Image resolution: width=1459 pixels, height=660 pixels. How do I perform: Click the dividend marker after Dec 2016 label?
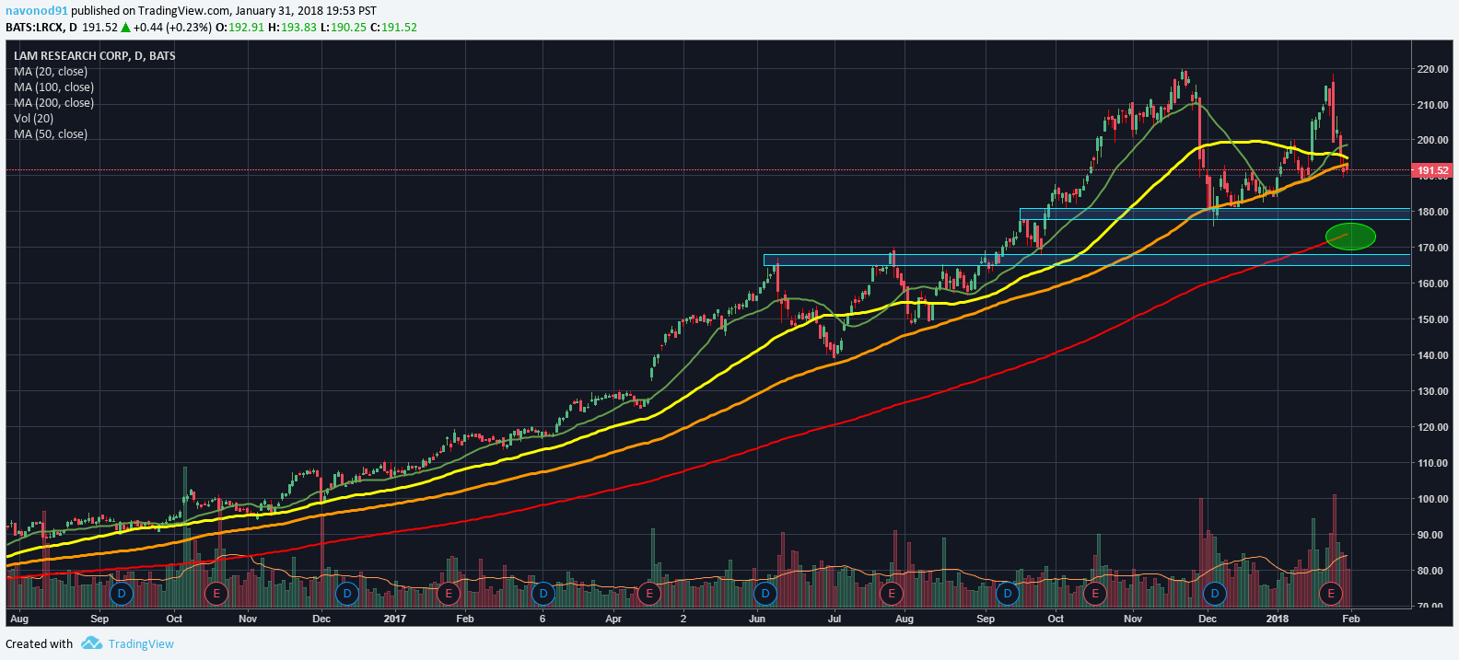[347, 594]
